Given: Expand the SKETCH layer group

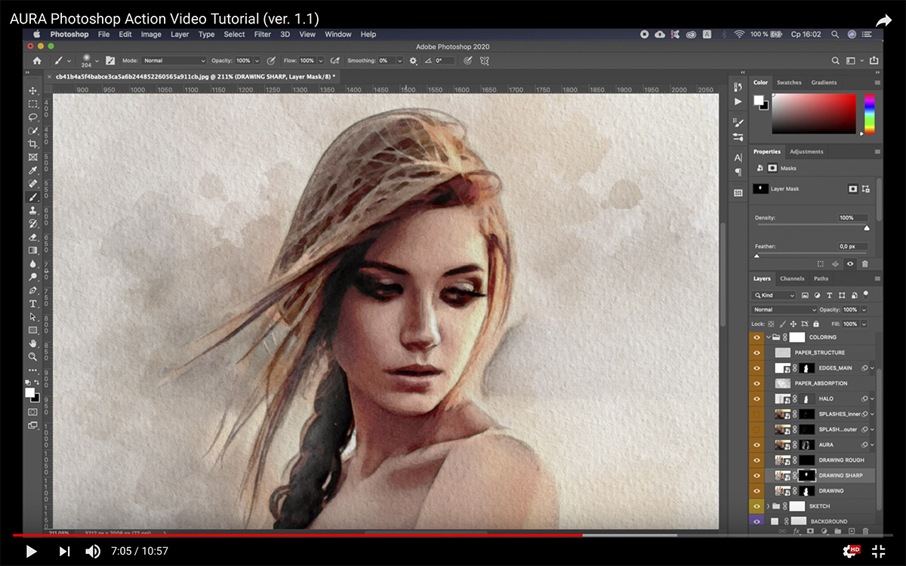Looking at the screenshot, I should (769, 506).
